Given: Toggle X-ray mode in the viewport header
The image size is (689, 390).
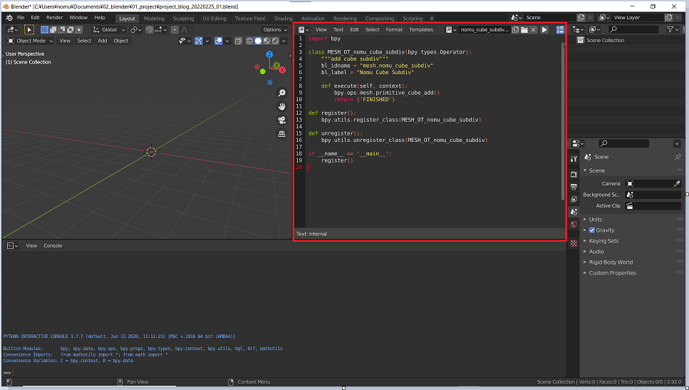Looking at the screenshot, I should (238, 41).
